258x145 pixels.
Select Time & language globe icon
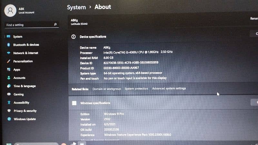point(9,86)
